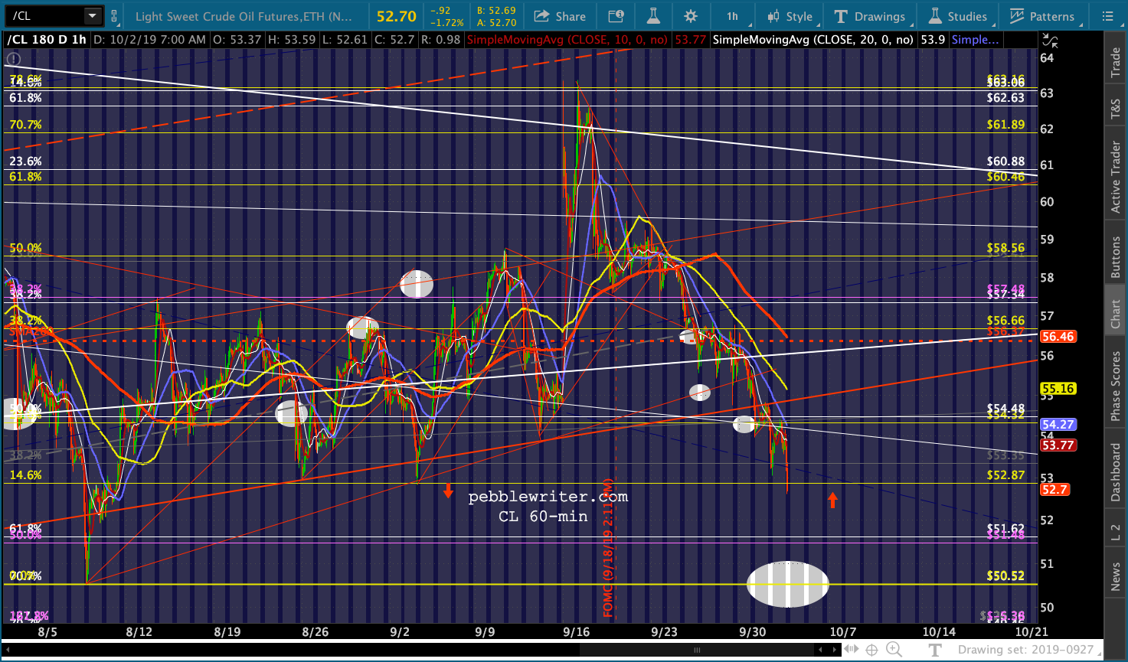Click the Light Sweet Crude Oil Futures description

click(x=244, y=16)
